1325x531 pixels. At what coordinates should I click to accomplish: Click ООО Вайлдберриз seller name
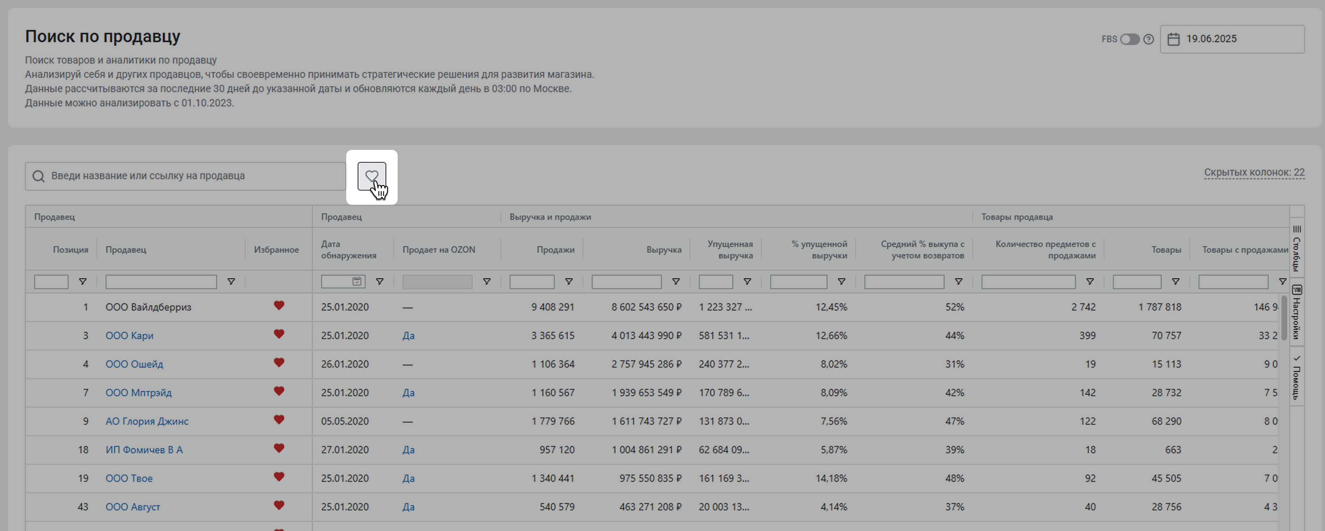pyautogui.click(x=148, y=307)
